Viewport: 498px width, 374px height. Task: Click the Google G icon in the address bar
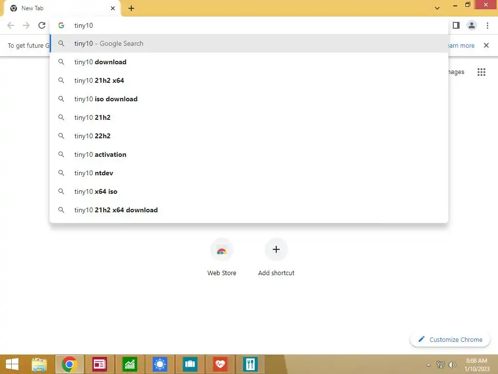(61, 25)
